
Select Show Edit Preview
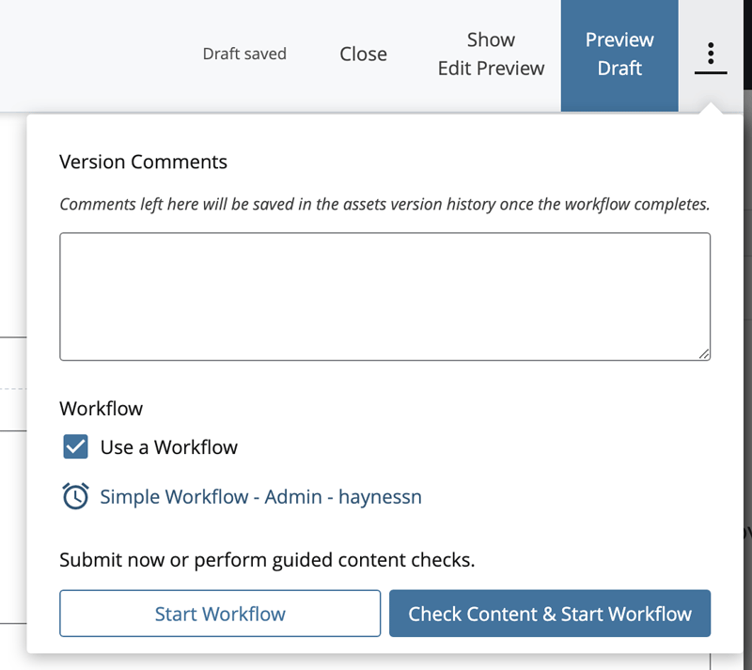pyautogui.click(x=491, y=54)
